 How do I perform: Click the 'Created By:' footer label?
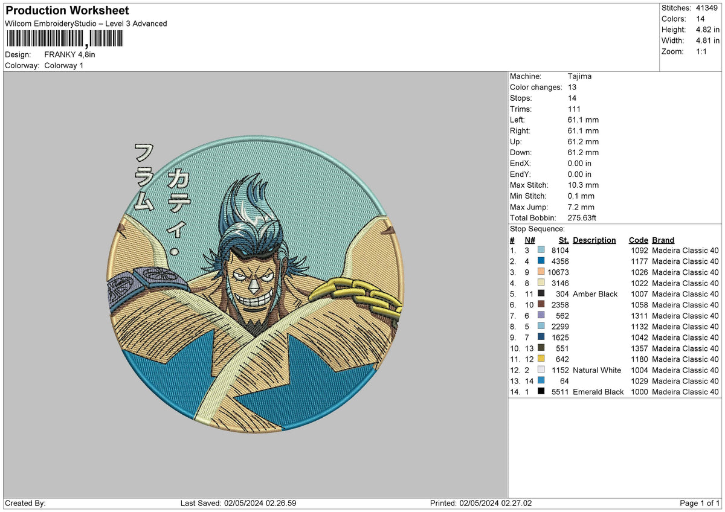click(25, 504)
